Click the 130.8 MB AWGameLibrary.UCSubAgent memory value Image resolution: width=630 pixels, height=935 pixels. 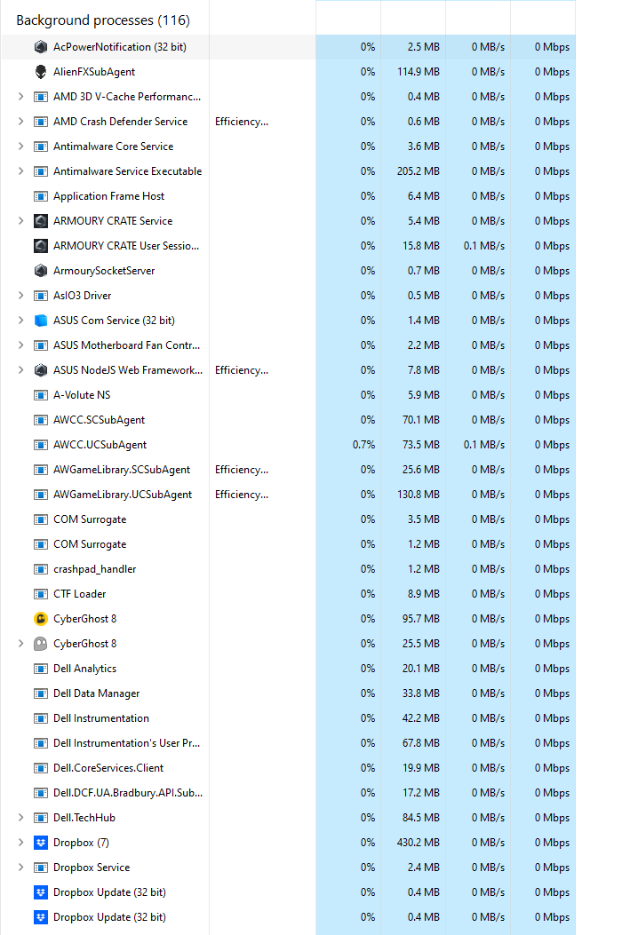coord(419,495)
